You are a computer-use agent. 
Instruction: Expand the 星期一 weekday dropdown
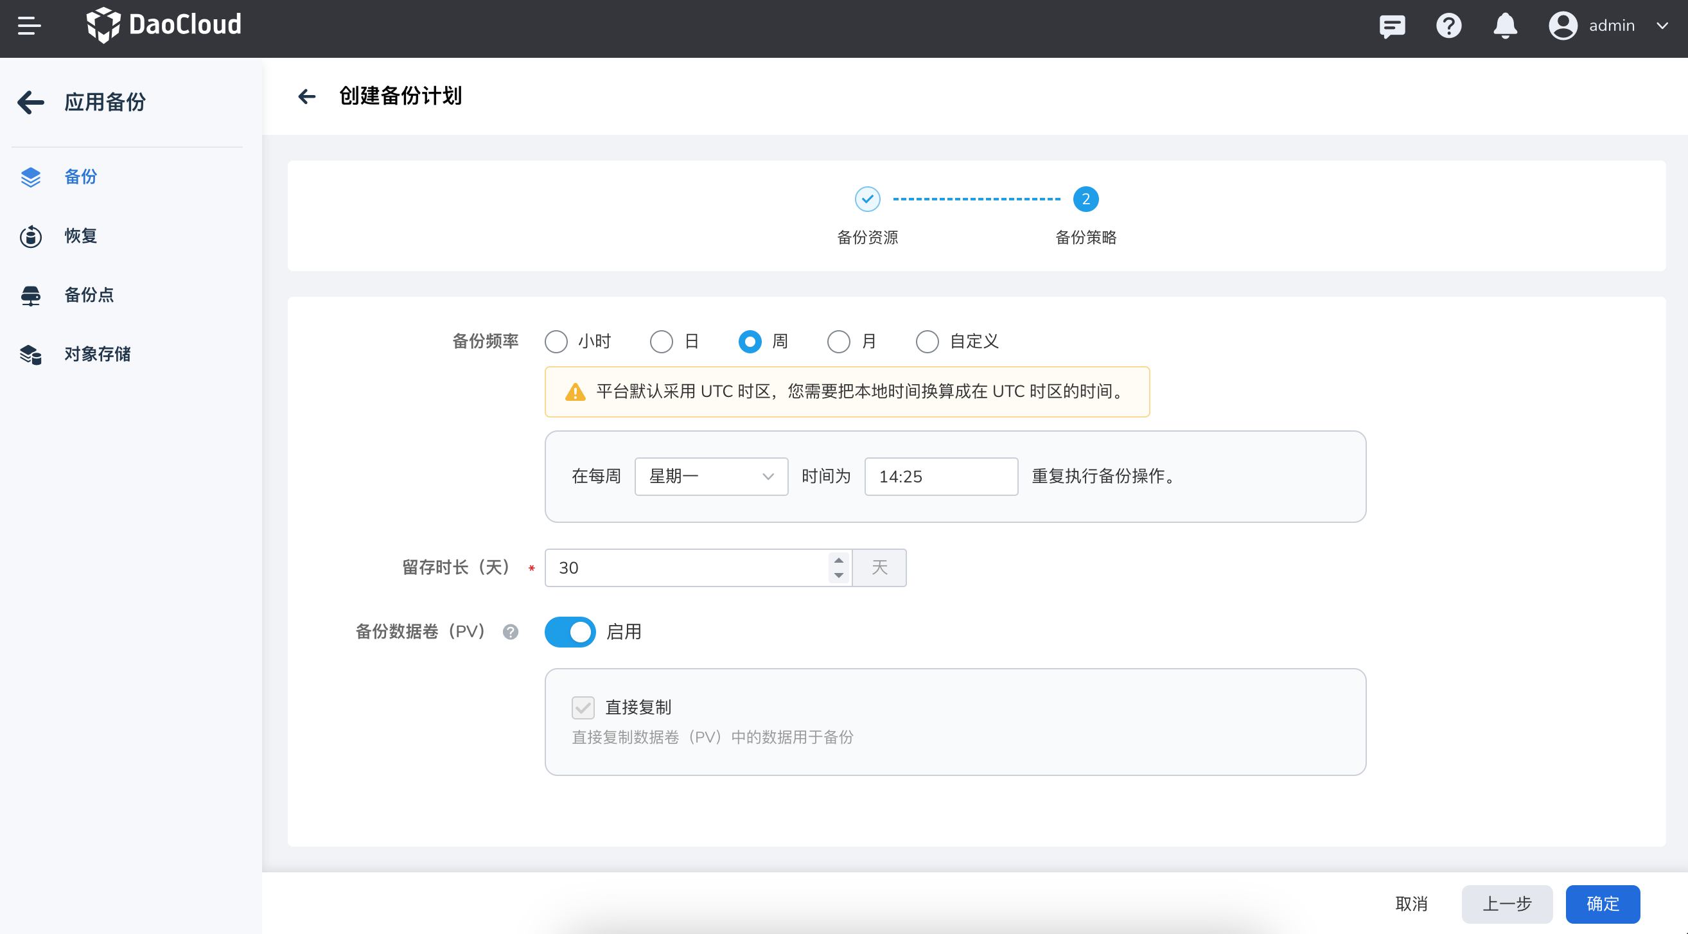click(x=711, y=477)
